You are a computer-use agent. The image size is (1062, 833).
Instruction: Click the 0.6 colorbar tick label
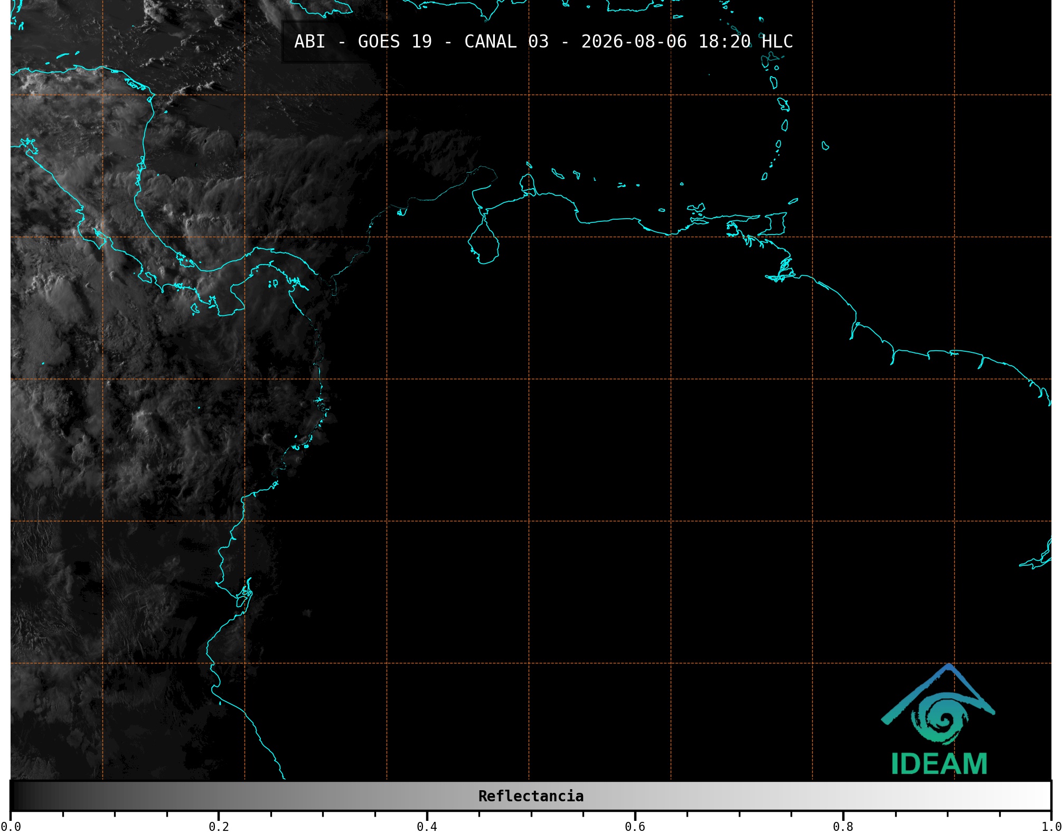coord(635,826)
